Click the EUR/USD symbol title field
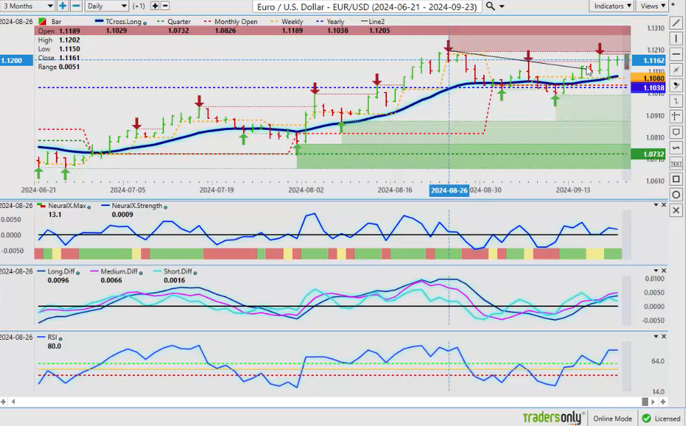The width and height of the screenshot is (686, 426). click(367, 6)
